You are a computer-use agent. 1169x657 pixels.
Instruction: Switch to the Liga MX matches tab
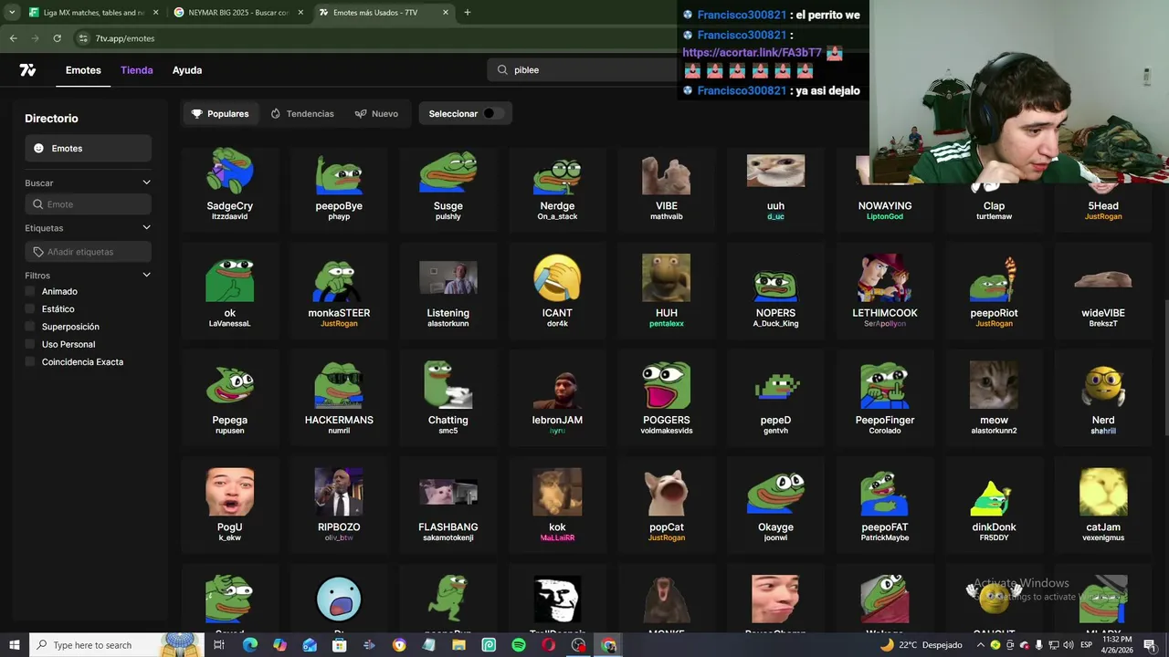point(91,12)
